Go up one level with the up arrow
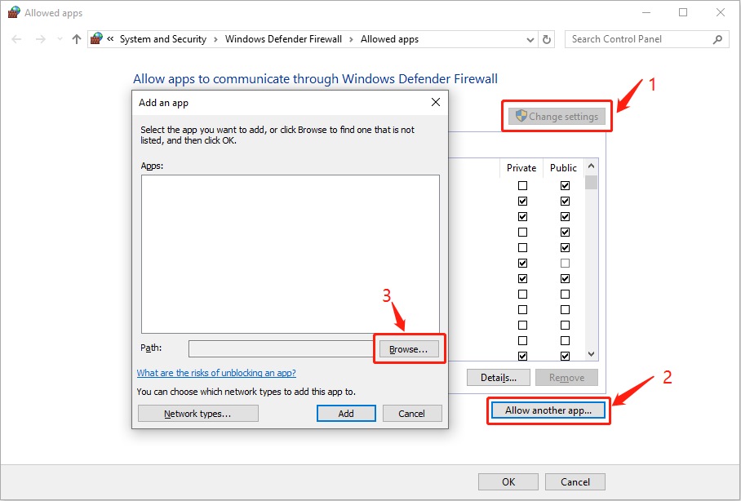741x501 pixels. (77, 39)
